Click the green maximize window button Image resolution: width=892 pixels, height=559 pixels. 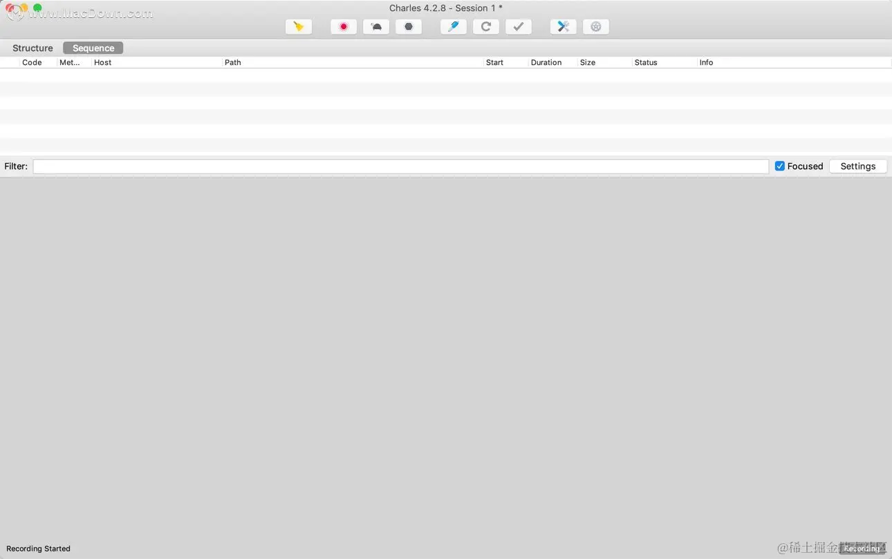37,8
